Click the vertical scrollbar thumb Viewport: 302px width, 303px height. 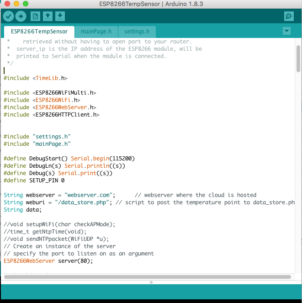click(x=298, y=59)
